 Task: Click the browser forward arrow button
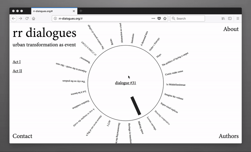click(20, 19)
